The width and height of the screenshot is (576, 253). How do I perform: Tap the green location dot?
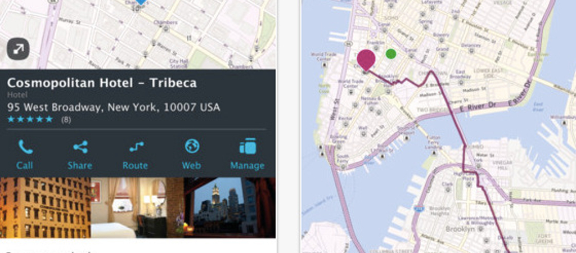pos(391,54)
